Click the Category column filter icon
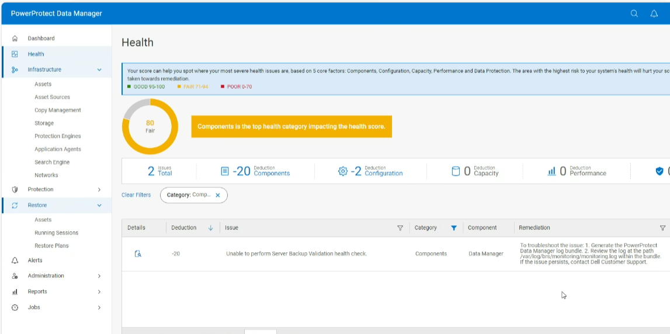Screen dimensions: 670x334 click(x=454, y=228)
